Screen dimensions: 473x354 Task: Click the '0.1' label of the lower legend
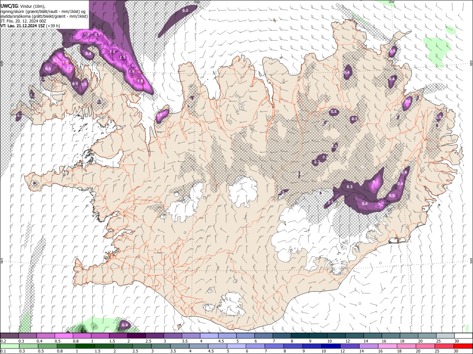[3, 351]
